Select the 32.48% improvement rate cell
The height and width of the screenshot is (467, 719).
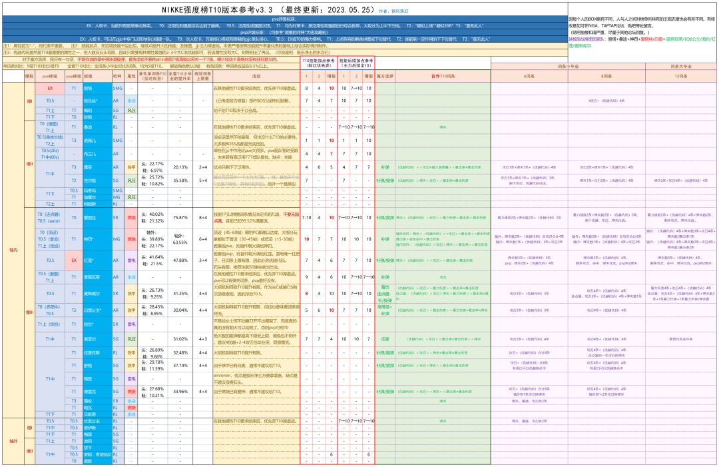tap(180, 353)
